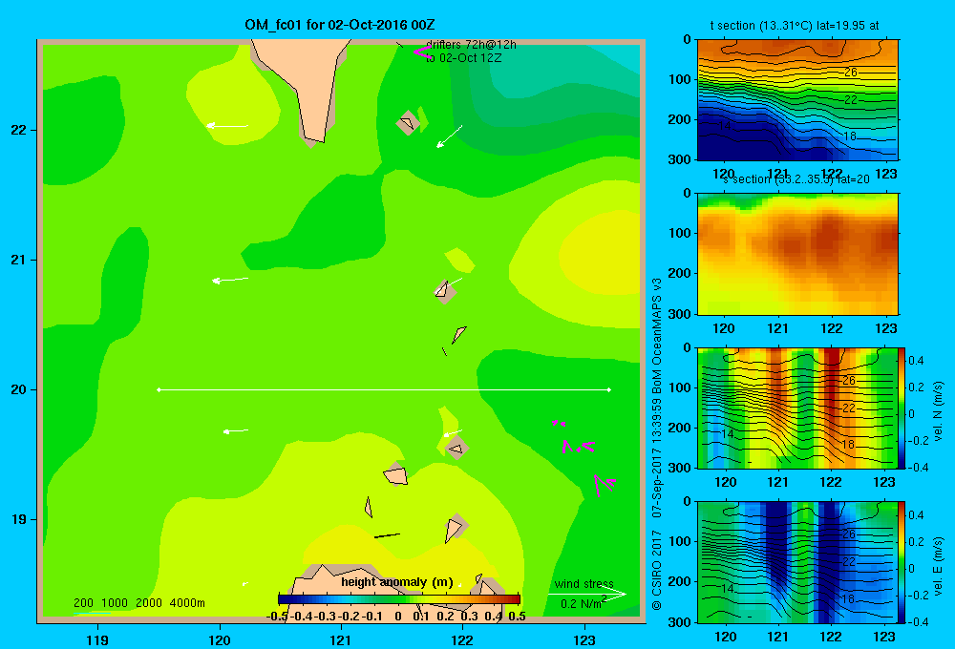Image resolution: width=955 pixels, height=649 pixels.
Task: Click the "t section (13..31°C) lat=19.95" title
Action: [x=795, y=26]
